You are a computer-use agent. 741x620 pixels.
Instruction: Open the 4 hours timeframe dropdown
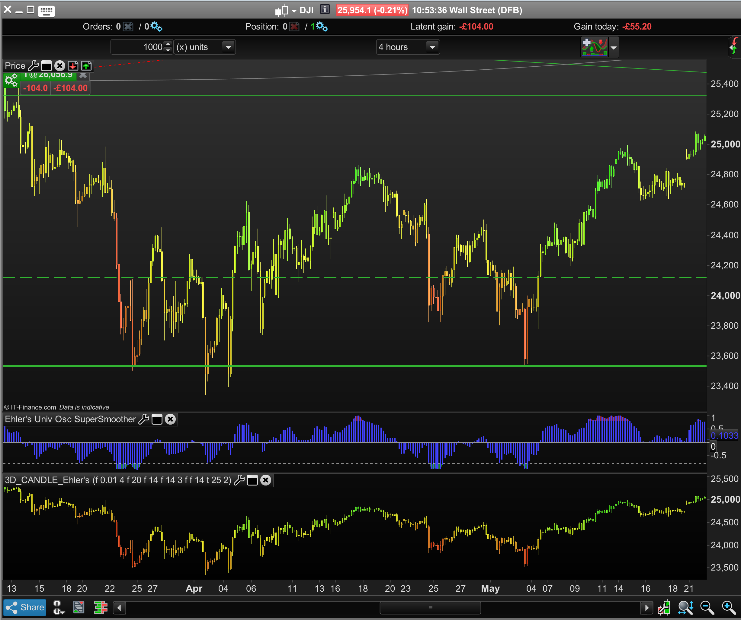[432, 47]
